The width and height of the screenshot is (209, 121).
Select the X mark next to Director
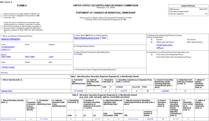[x=152, y=40]
